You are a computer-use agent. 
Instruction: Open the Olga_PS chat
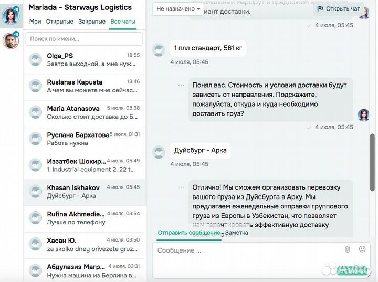85,60
